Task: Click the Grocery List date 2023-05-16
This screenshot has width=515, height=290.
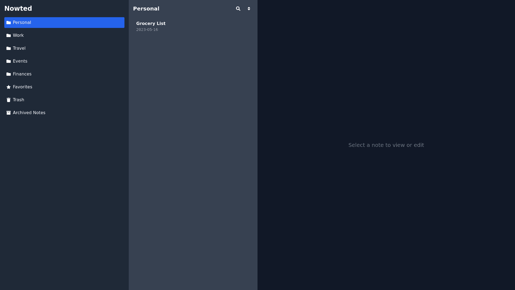Action: click(147, 30)
